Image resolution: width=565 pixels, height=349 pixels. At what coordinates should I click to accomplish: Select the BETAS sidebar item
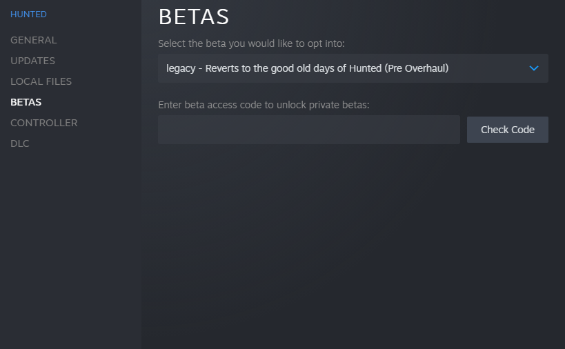(26, 102)
